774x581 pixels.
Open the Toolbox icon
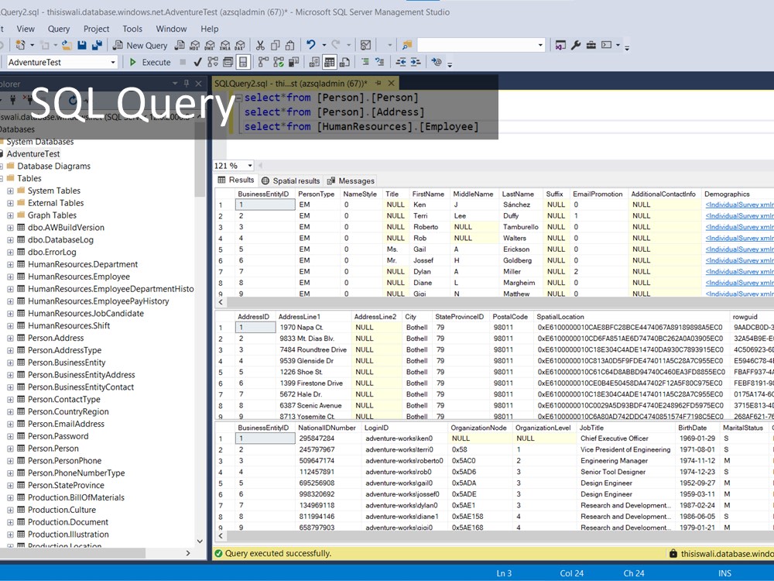click(591, 46)
